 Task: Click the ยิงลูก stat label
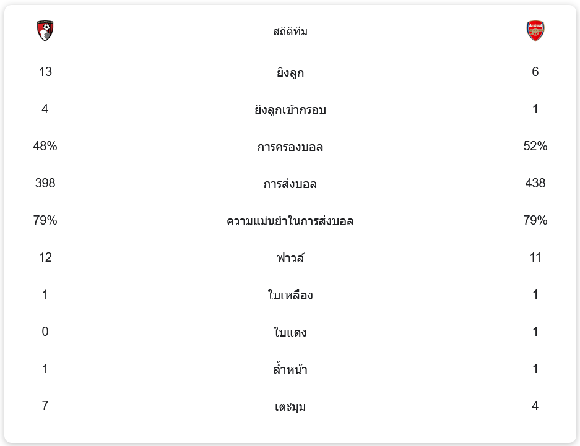[x=290, y=72]
